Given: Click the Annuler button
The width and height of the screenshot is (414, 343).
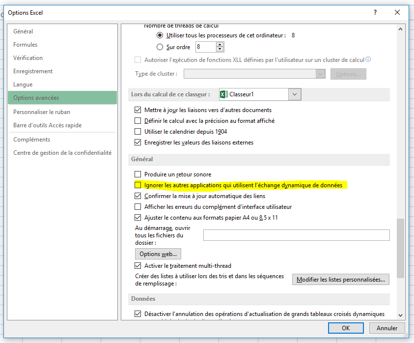Looking at the screenshot, I should click(x=387, y=328).
